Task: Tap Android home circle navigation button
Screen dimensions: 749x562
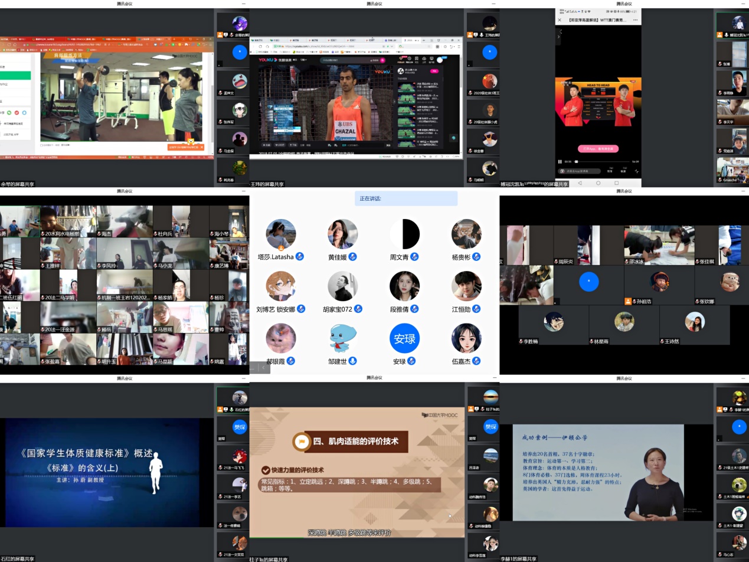Action: 598,183
